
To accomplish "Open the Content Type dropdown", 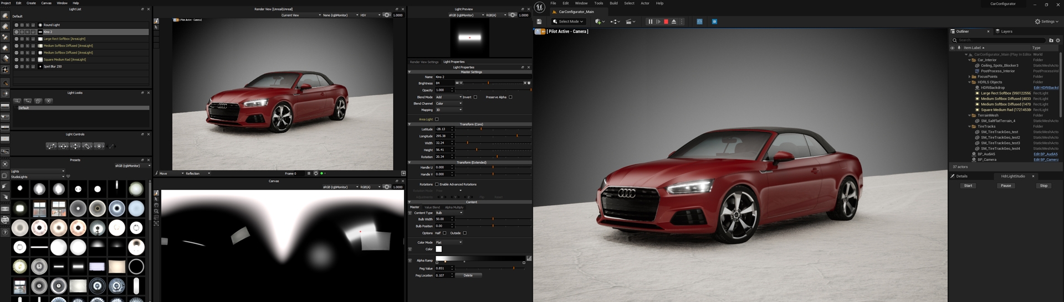I will pyautogui.click(x=448, y=213).
